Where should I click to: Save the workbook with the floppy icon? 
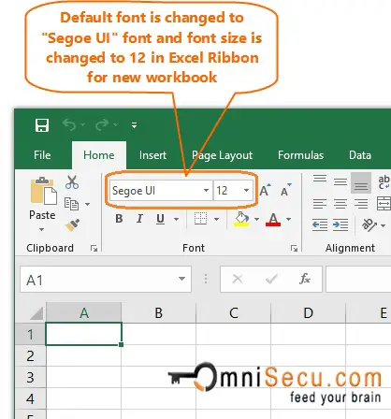(42, 125)
